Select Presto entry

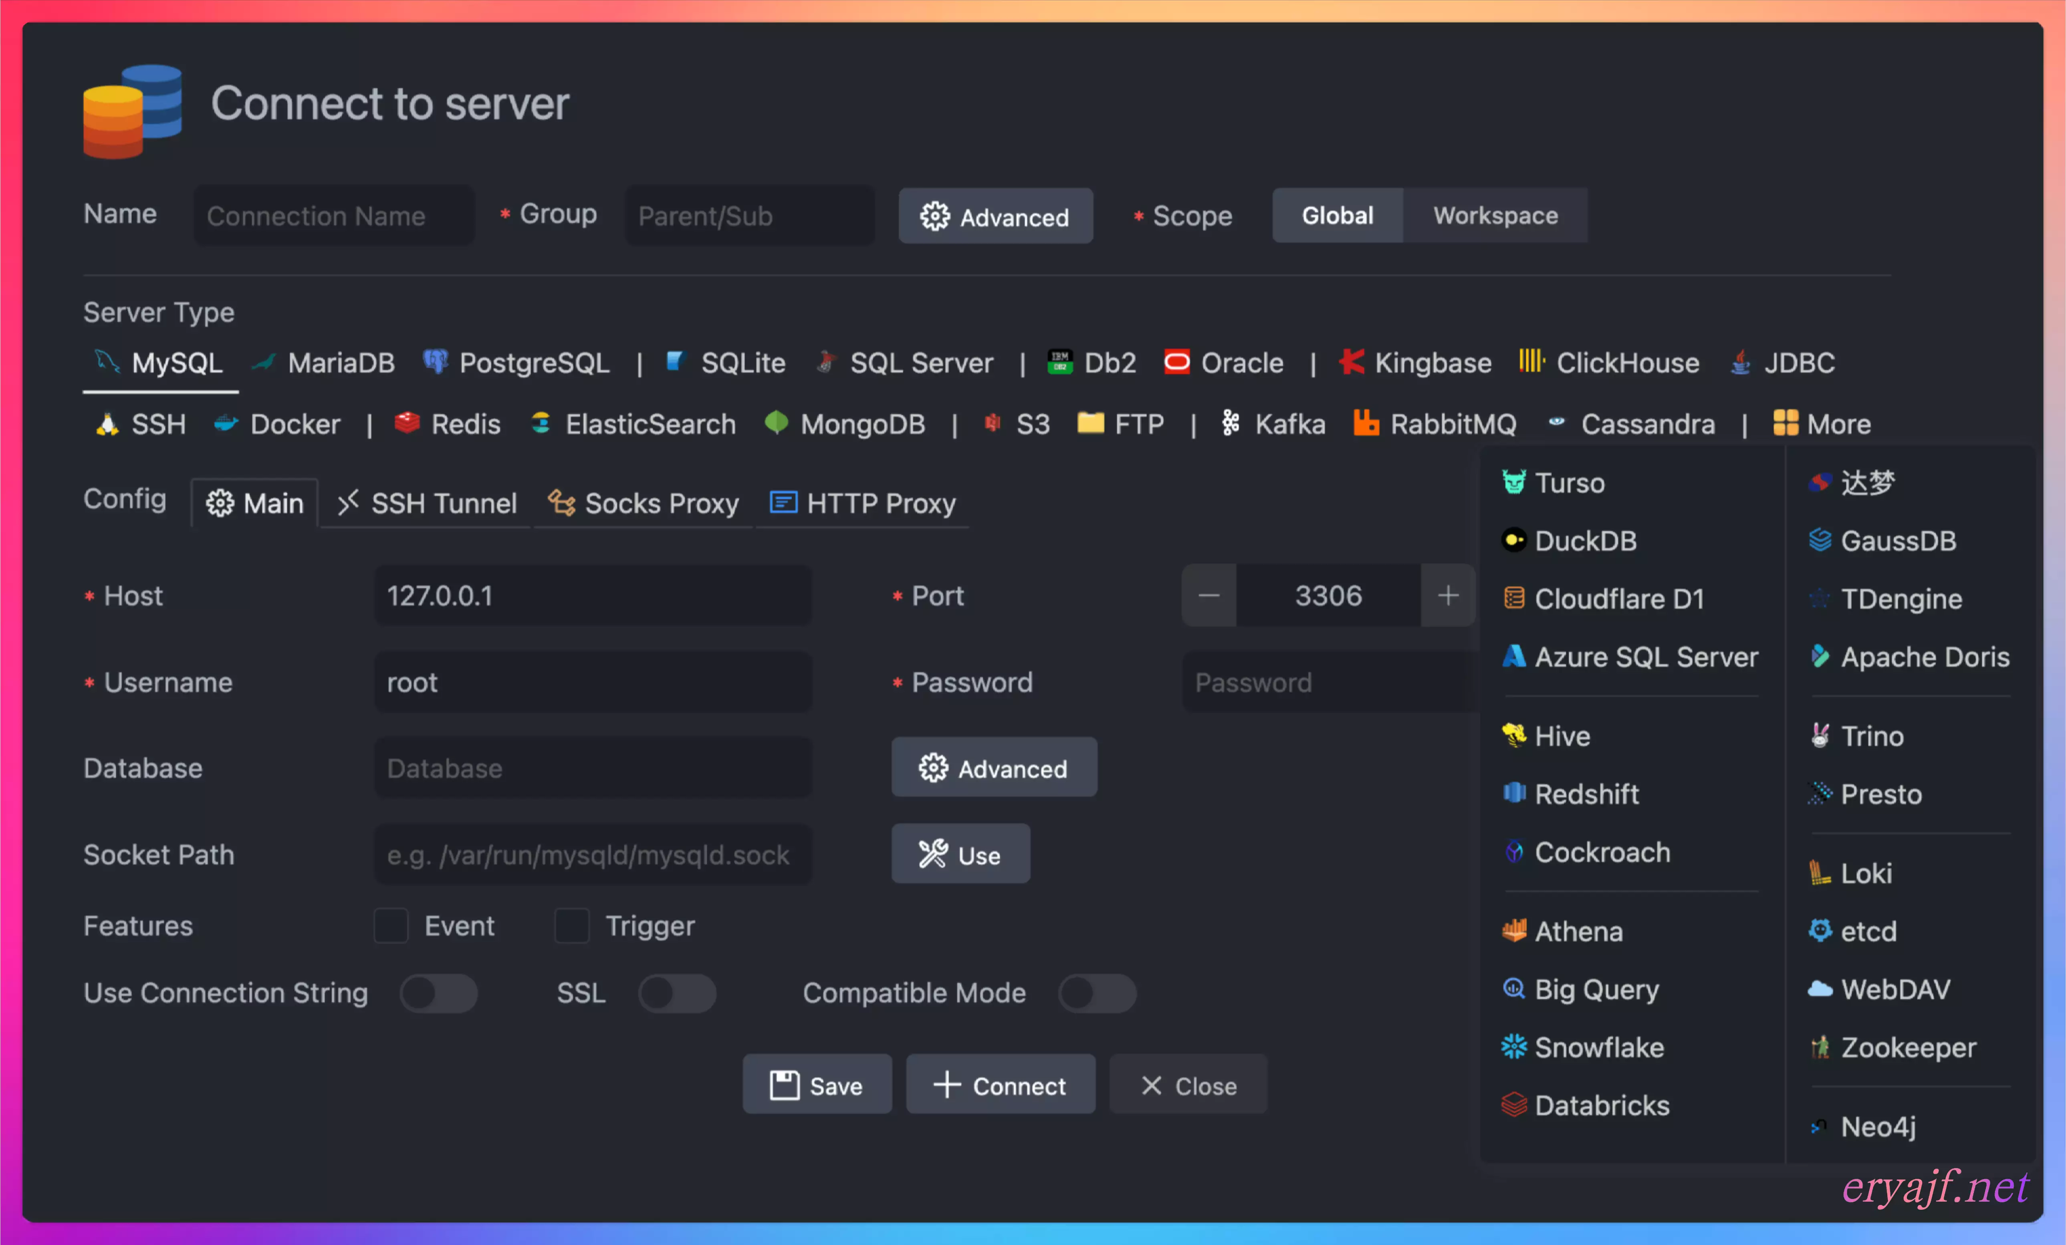tap(1864, 794)
